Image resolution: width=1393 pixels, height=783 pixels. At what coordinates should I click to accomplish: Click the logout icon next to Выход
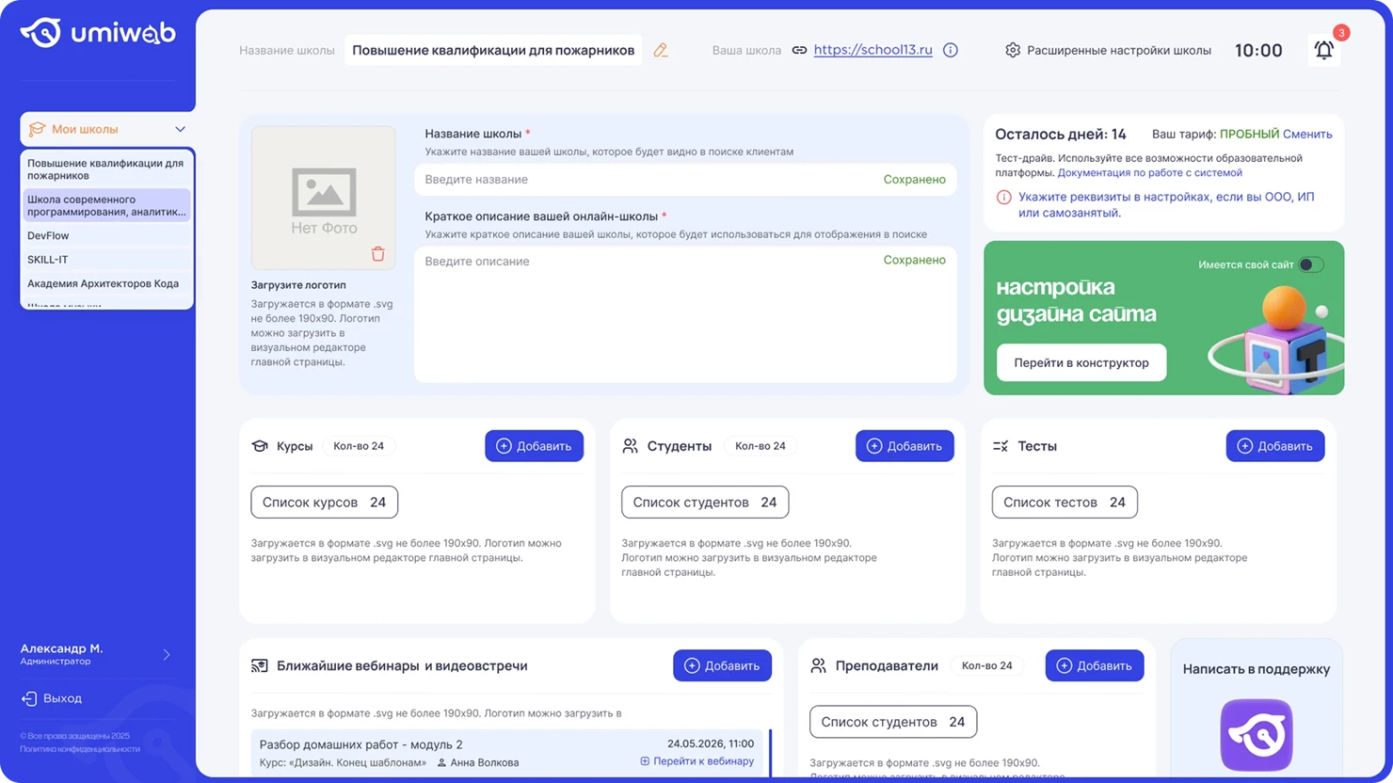coord(29,698)
